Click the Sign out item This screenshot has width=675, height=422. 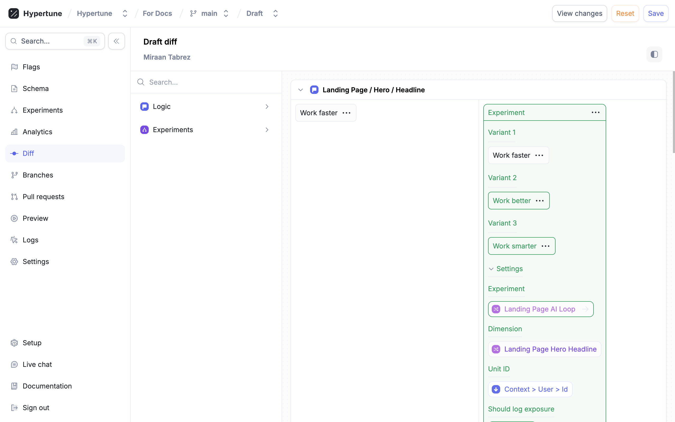pyautogui.click(x=36, y=408)
